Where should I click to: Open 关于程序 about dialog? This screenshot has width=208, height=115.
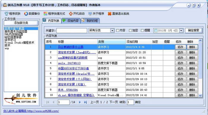coord(96,14)
